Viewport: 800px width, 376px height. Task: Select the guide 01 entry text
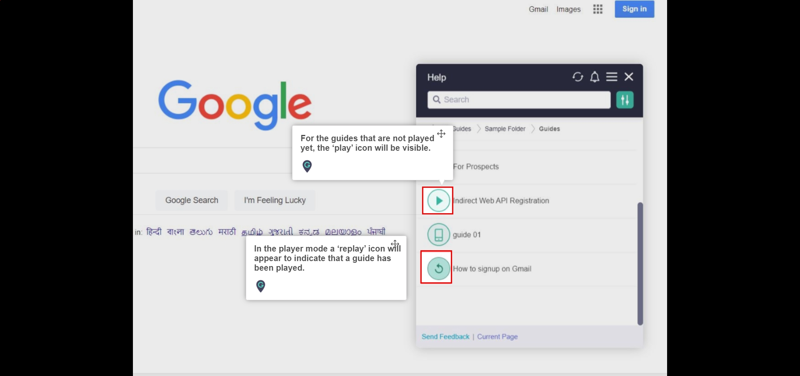click(x=467, y=235)
